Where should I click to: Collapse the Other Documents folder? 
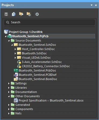point(9,96)
